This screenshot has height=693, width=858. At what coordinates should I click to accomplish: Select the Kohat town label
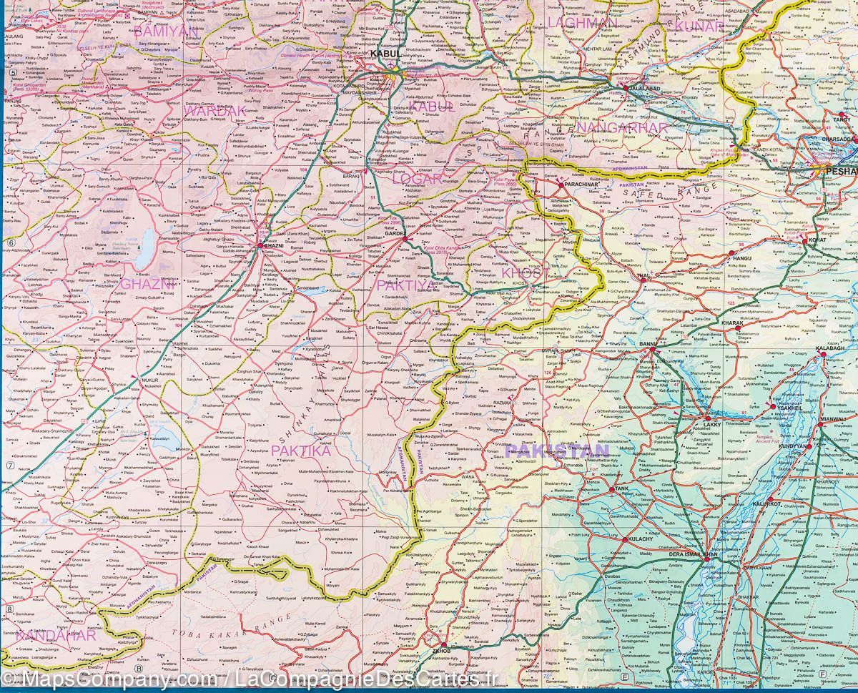817,240
